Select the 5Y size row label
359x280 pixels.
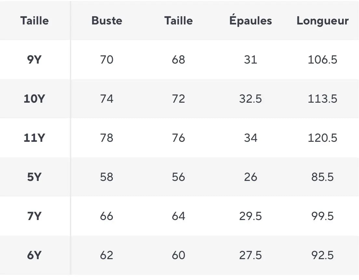tap(34, 177)
